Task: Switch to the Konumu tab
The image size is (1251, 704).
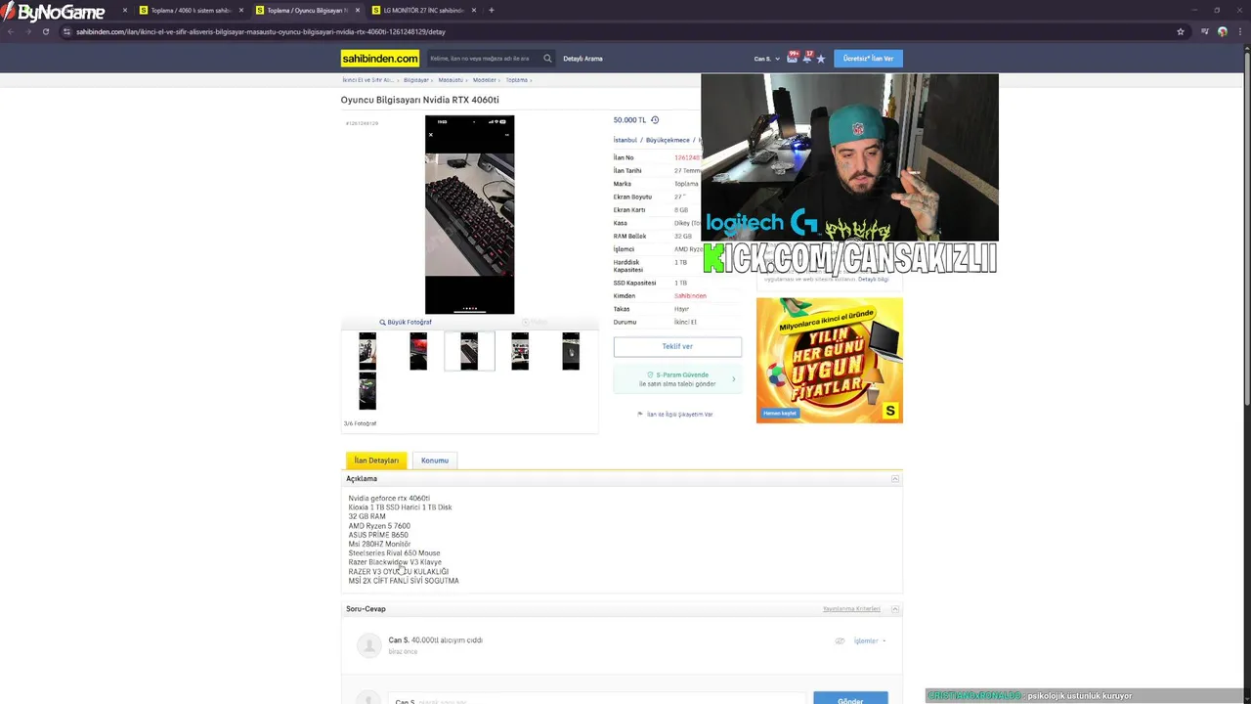Action: click(435, 461)
